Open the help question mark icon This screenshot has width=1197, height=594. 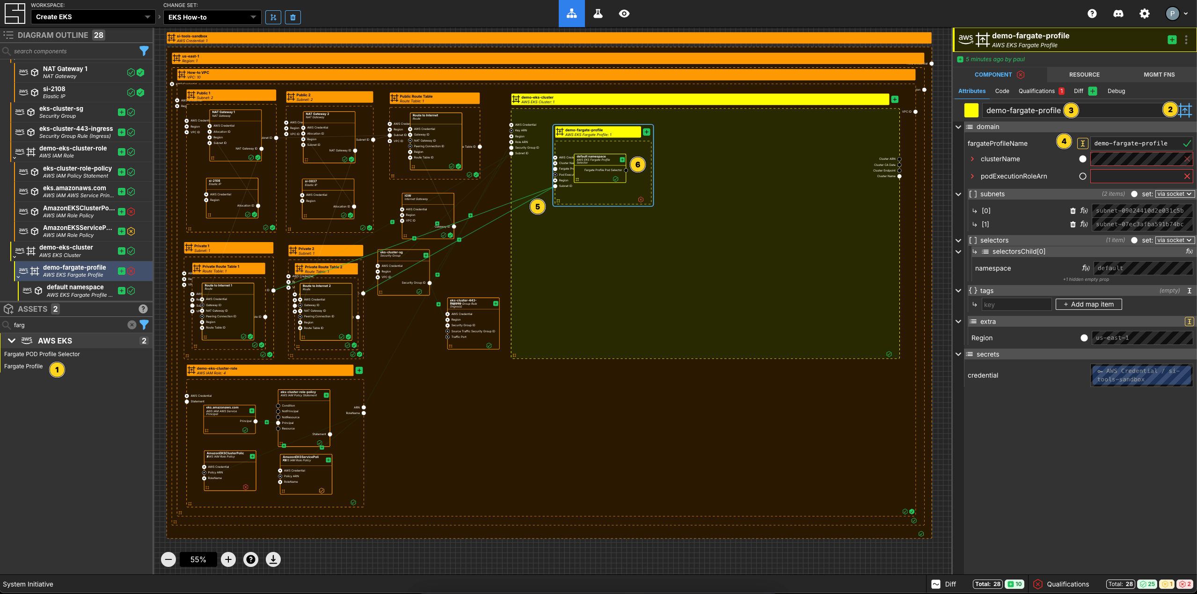tap(1092, 14)
